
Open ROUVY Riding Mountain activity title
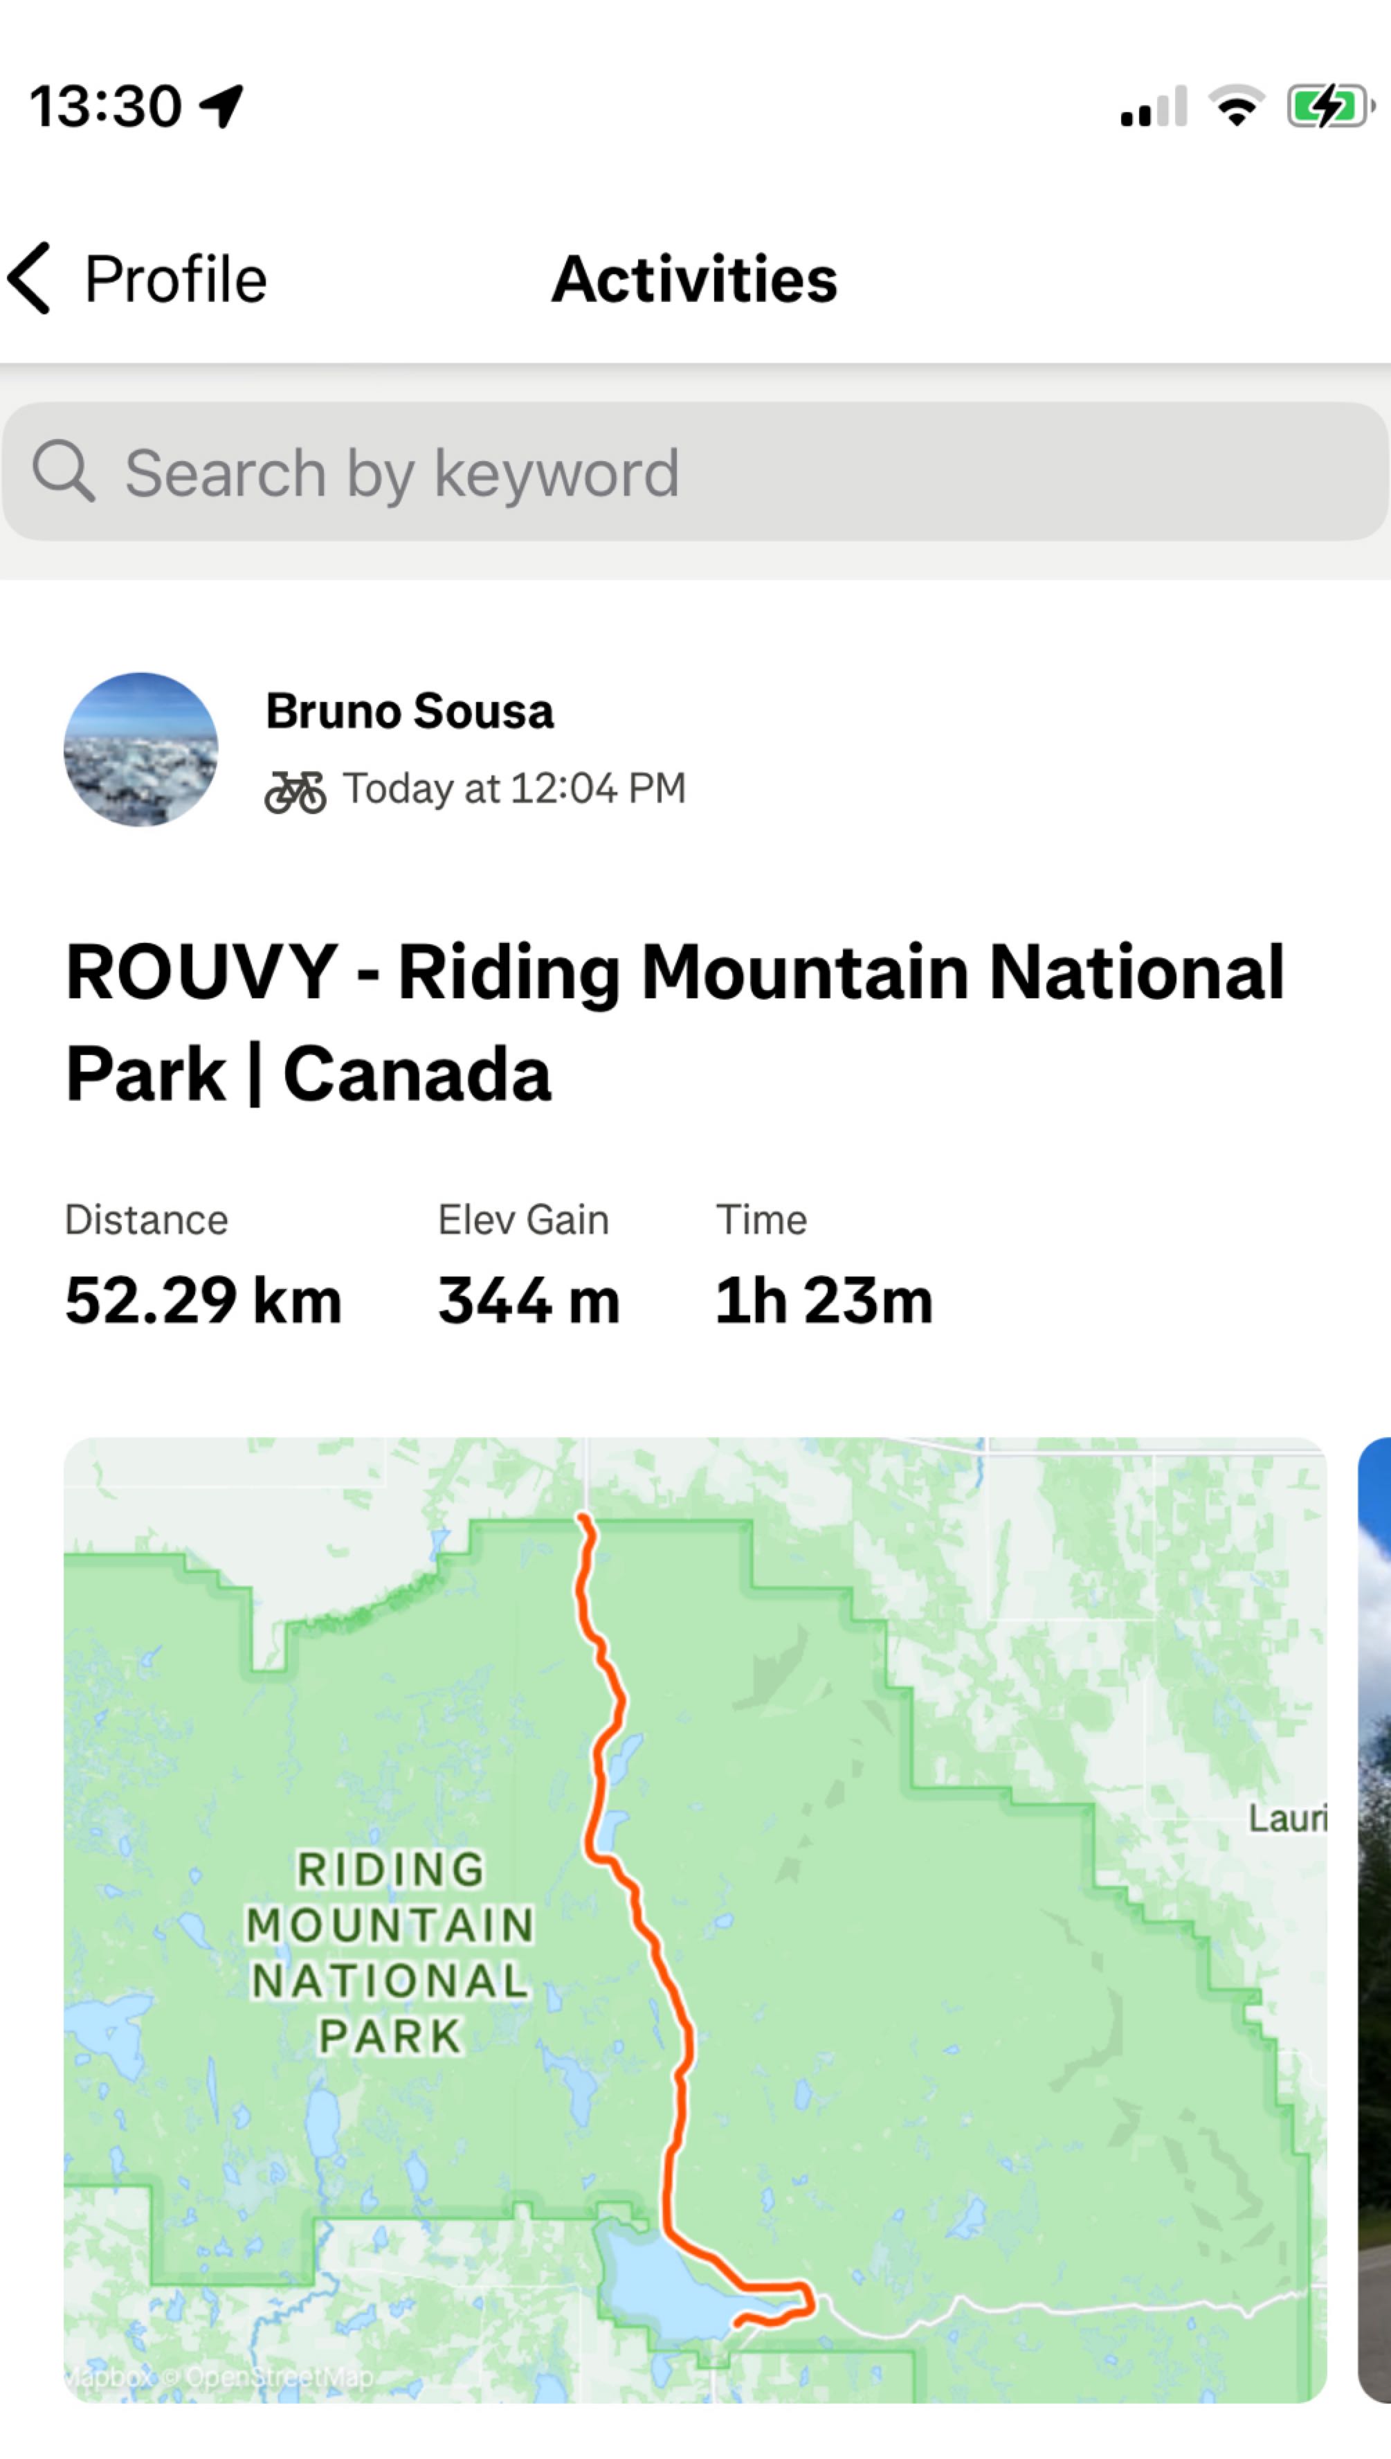click(x=675, y=1022)
